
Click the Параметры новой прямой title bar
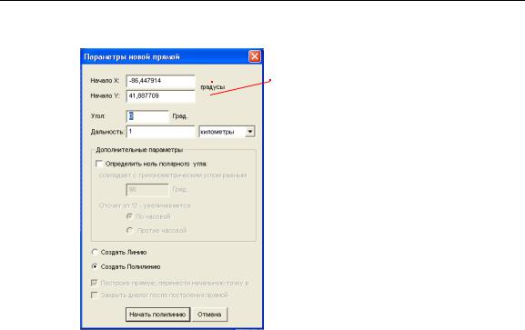click(172, 56)
